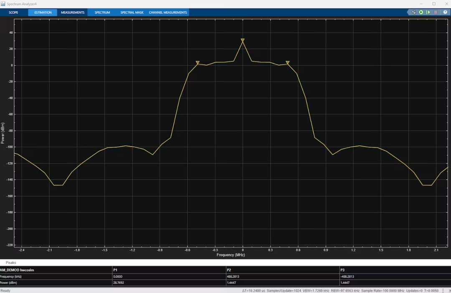Click the Power (dBm) row label in Peaks table
The width and height of the screenshot is (451, 293).
tap(9, 283)
